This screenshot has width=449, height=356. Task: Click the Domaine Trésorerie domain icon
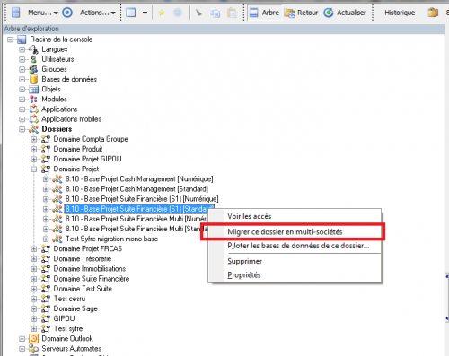tap(46, 259)
